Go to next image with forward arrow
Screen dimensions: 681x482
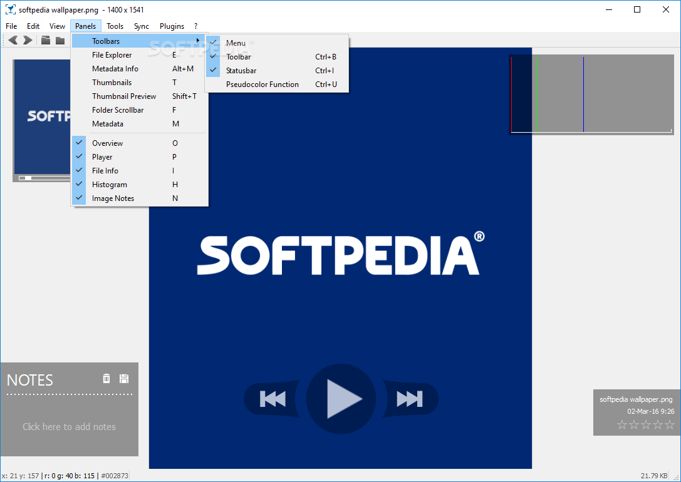click(x=28, y=40)
